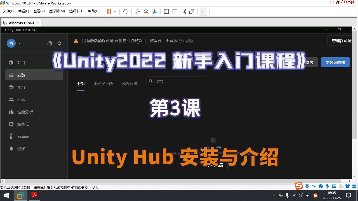Open the 文件(F) menu
This screenshot has width=358, height=201.
click(x=8, y=11)
